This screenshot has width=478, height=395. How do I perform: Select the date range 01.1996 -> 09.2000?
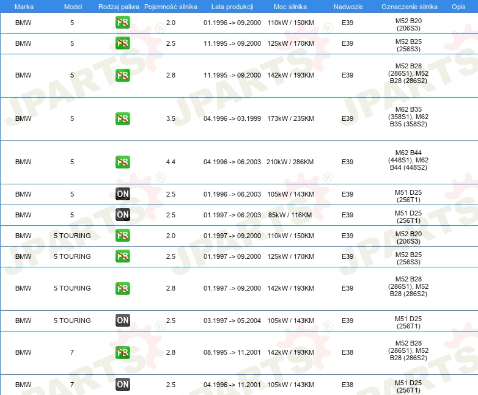pos(232,23)
